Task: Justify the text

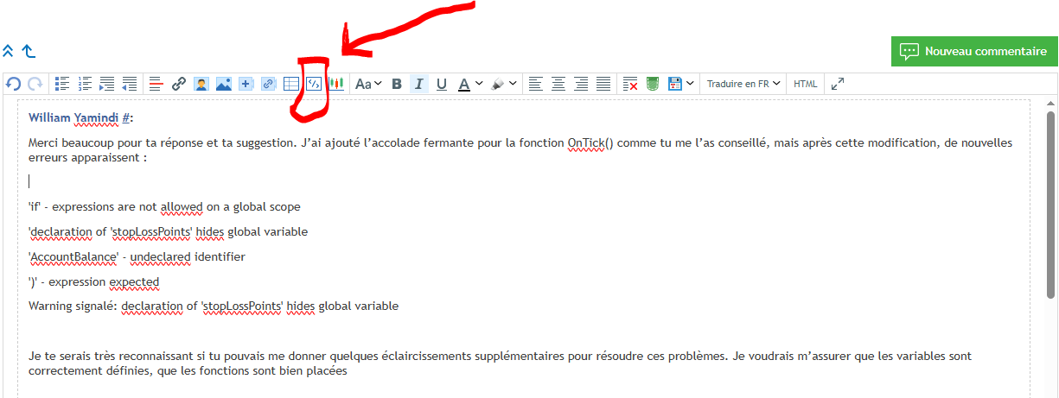Action: 604,84
